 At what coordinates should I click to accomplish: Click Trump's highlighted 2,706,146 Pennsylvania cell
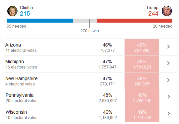point(142,97)
